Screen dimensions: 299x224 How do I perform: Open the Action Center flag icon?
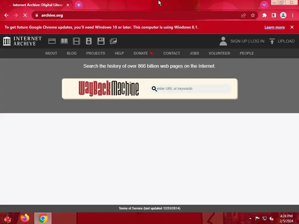coord(257,218)
